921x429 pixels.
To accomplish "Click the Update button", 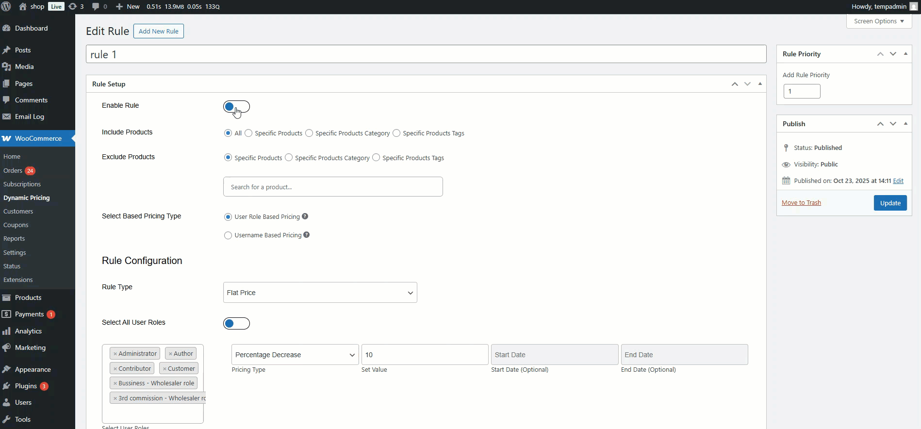I will tap(890, 203).
